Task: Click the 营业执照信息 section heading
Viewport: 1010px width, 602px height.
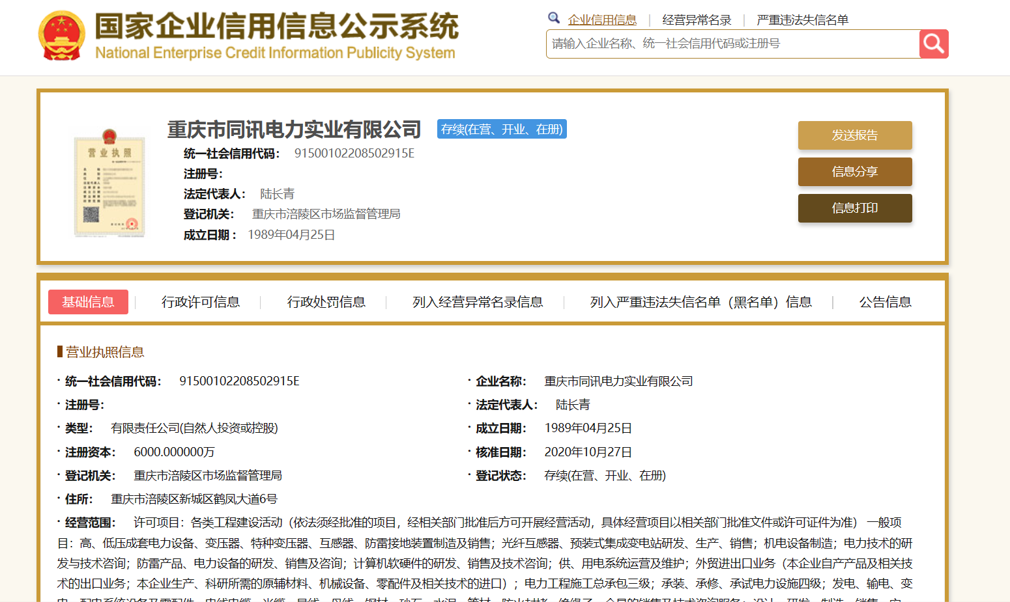Action: (105, 352)
